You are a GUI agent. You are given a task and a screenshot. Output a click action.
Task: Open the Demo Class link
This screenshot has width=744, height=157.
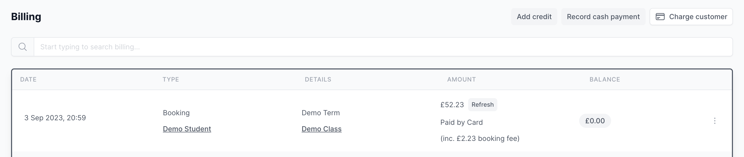coord(321,129)
